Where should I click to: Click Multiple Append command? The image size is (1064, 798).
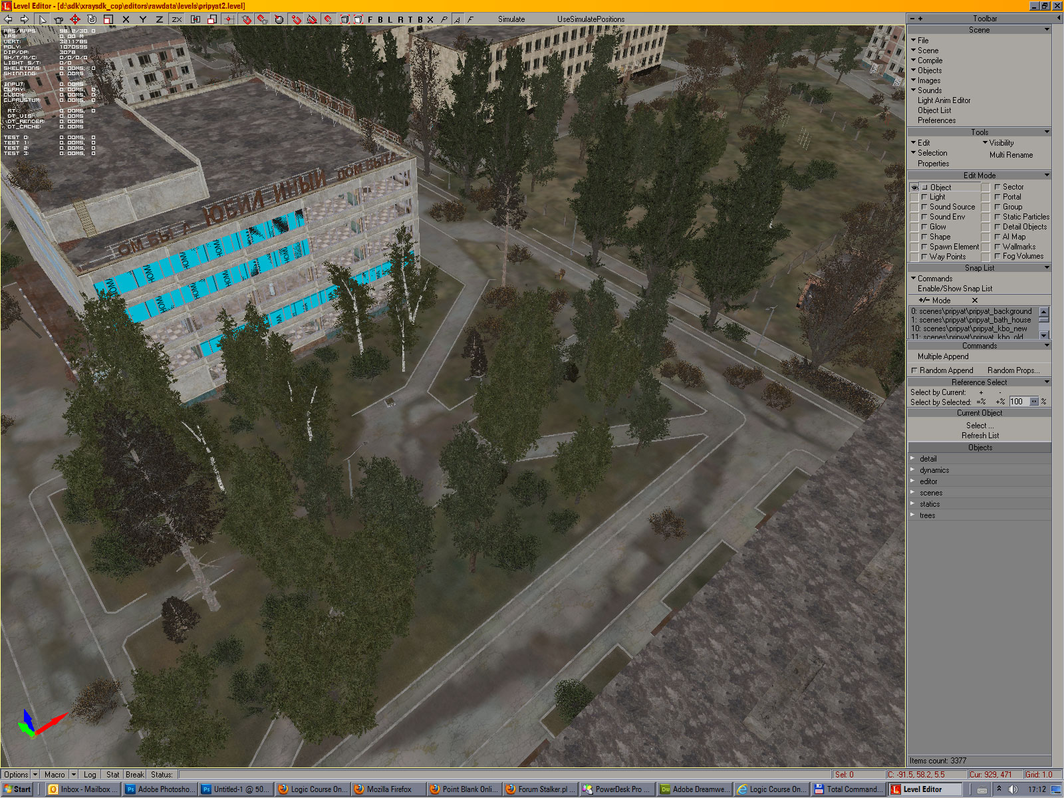pos(943,356)
